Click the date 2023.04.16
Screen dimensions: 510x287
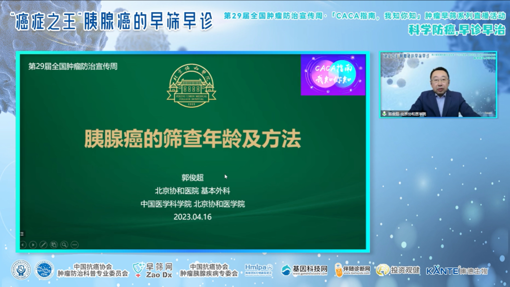(x=193, y=217)
